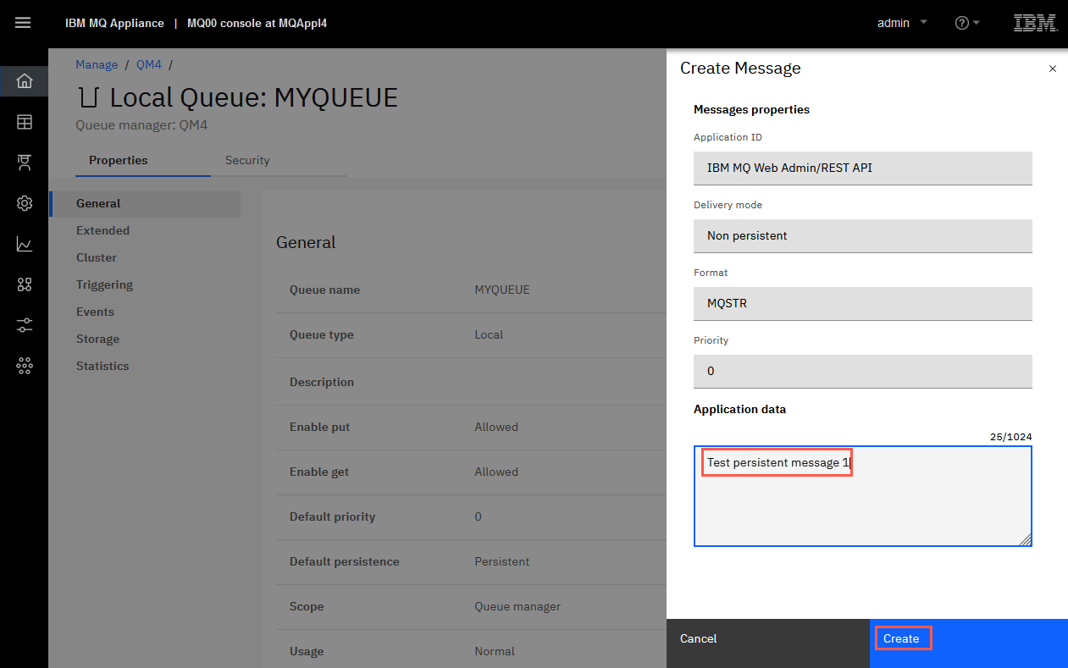
Task: Click the Usage value Normal
Action: (495, 651)
